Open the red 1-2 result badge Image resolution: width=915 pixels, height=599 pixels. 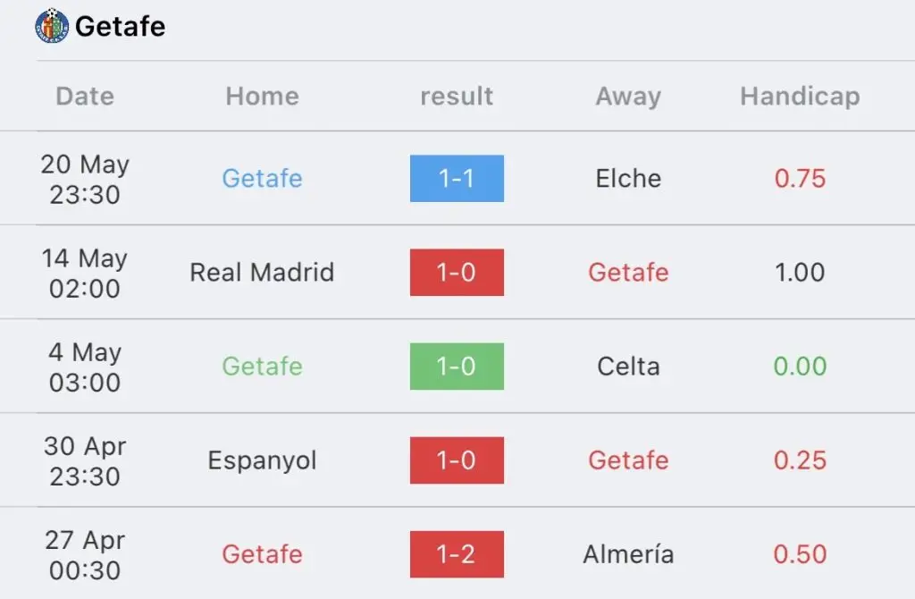click(x=457, y=554)
